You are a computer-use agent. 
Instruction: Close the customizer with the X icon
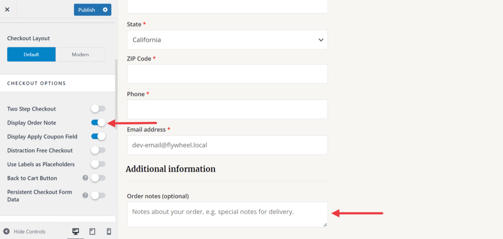tap(7, 10)
